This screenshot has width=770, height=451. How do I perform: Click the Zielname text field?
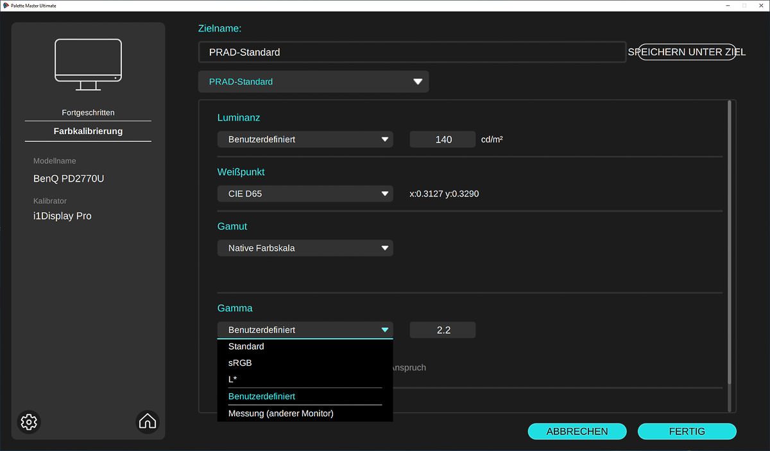(x=411, y=52)
